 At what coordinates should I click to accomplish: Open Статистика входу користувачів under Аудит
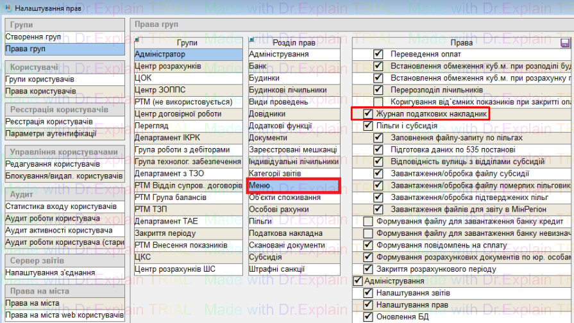point(60,206)
